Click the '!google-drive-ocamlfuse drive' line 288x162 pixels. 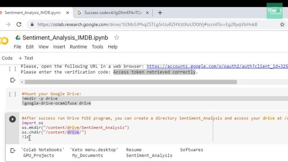(56, 103)
